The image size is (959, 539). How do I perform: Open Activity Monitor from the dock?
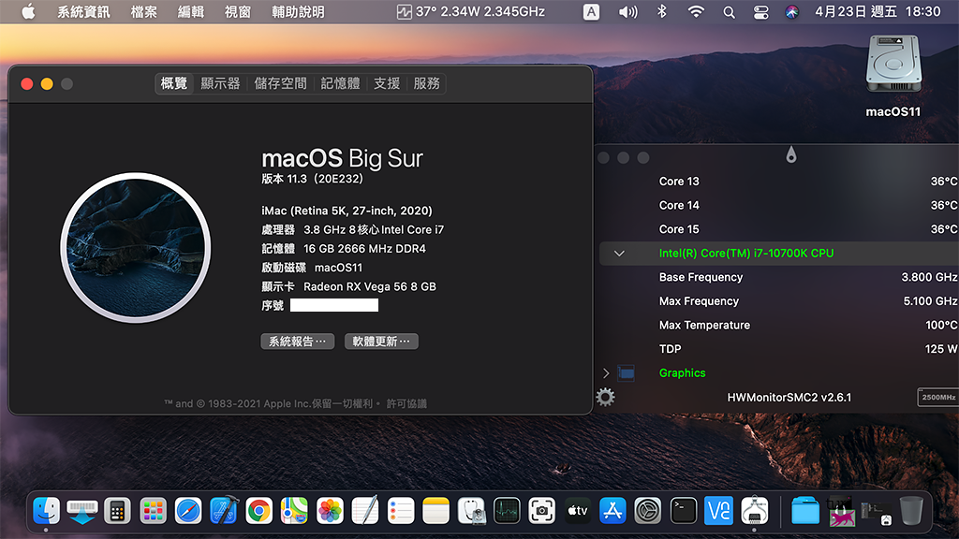(507, 510)
